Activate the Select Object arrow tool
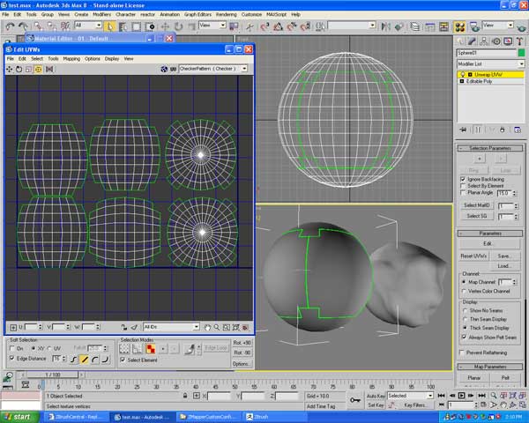Image resolution: width=529 pixels, height=423 pixels. click(x=110, y=26)
